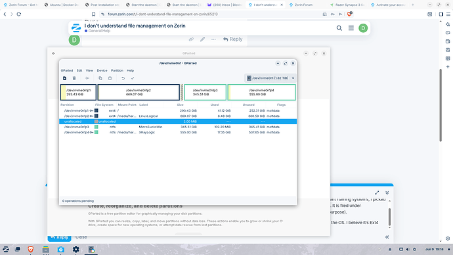
Task: Launch Brave browser from the taskbar
Action: point(31,249)
